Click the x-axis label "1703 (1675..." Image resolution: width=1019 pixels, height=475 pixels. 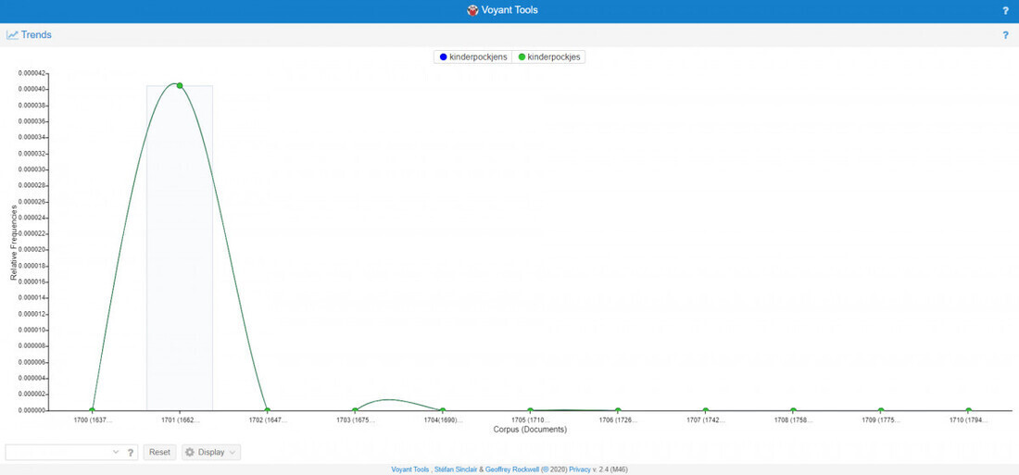point(356,421)
